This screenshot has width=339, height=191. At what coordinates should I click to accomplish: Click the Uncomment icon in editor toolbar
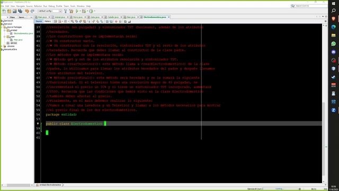tap(129, 21)
